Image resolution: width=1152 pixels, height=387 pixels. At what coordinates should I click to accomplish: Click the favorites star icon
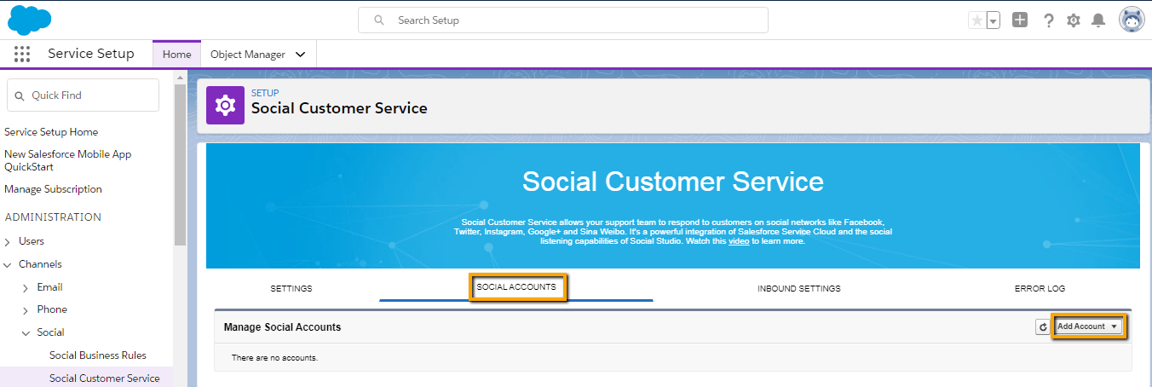coord(976,20)
